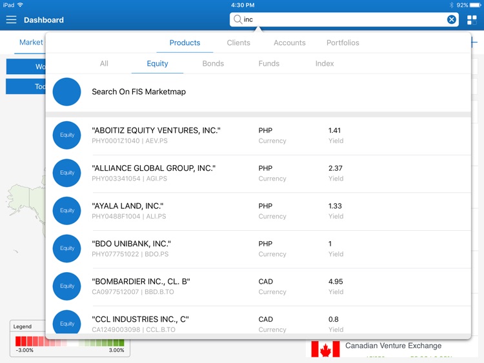Click the Dashboard title

(x=44, y=20)
